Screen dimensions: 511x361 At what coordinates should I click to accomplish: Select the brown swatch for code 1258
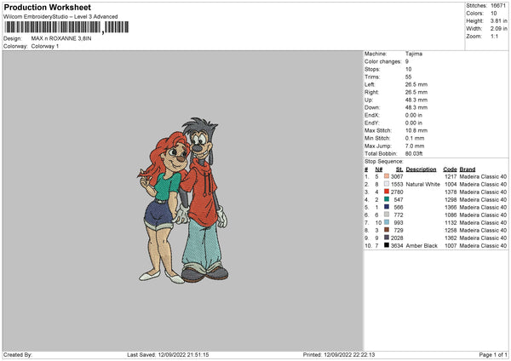pos(387,230)
